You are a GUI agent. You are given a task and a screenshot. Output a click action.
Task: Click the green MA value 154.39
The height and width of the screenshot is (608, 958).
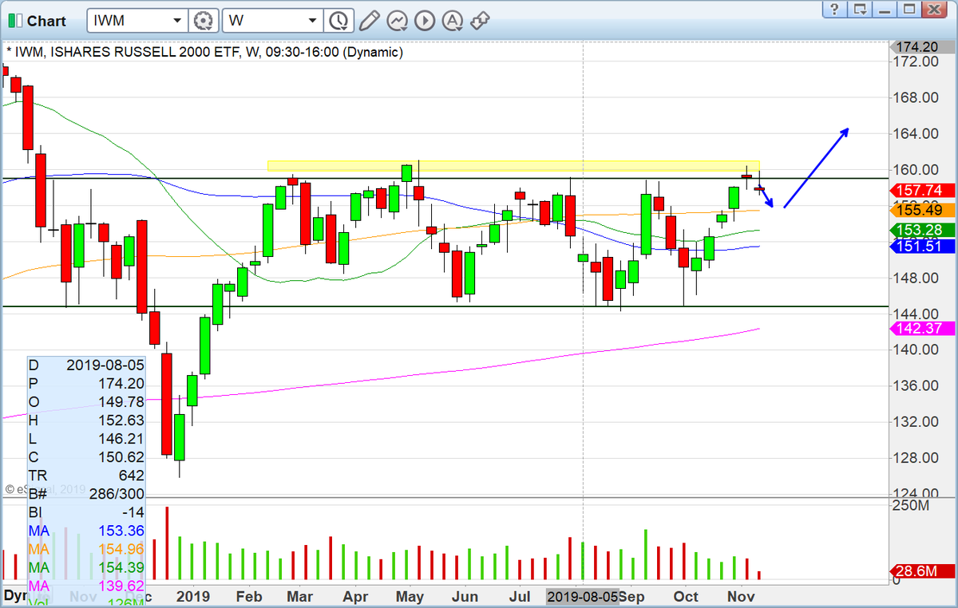click(x=120, y=567)
